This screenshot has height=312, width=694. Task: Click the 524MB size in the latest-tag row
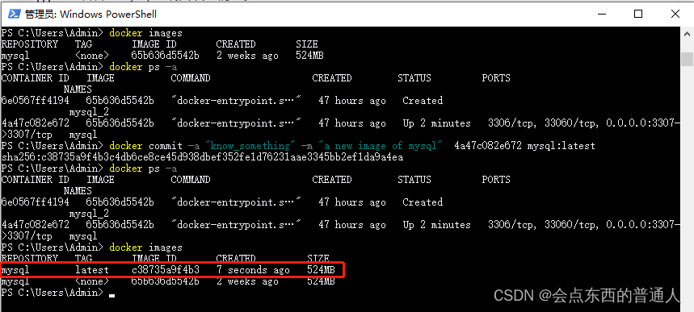click(322, 270)
